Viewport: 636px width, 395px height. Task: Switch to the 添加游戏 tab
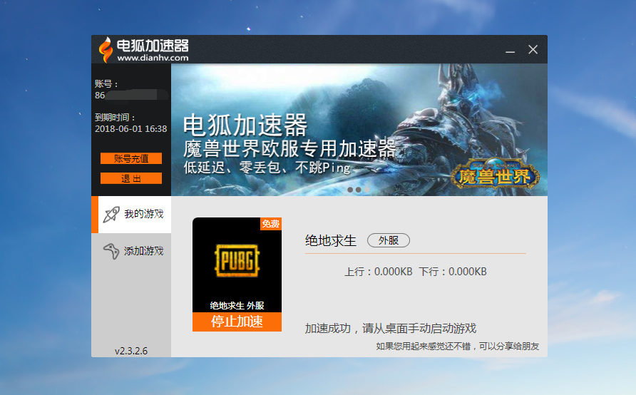pos(131,251)
